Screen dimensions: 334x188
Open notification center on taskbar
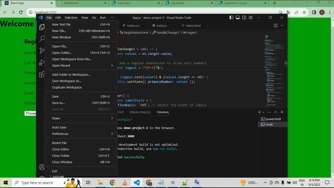tap(327, 183)
